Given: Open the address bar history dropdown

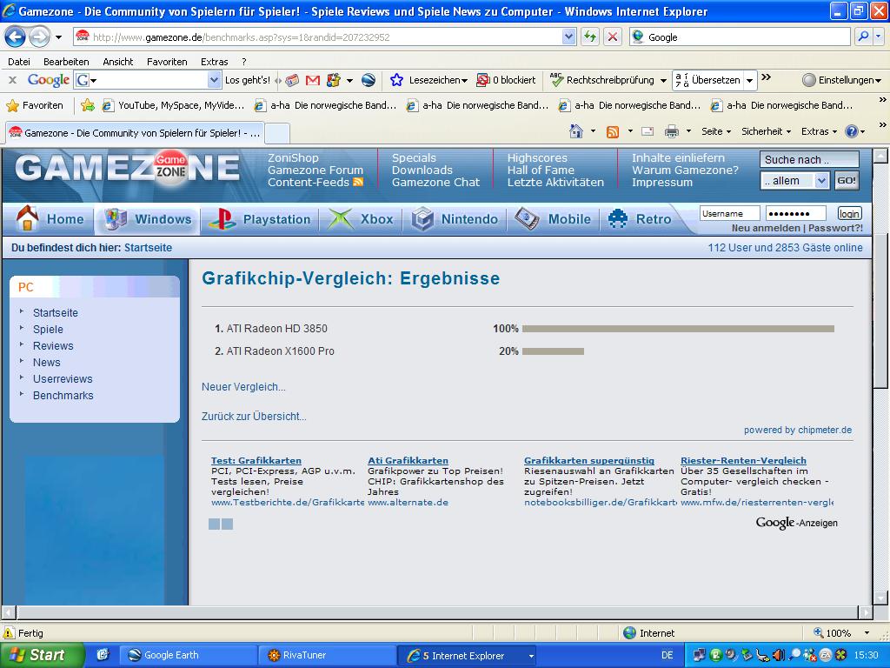Looking at the screenshot, I should [x=568, y=37].
